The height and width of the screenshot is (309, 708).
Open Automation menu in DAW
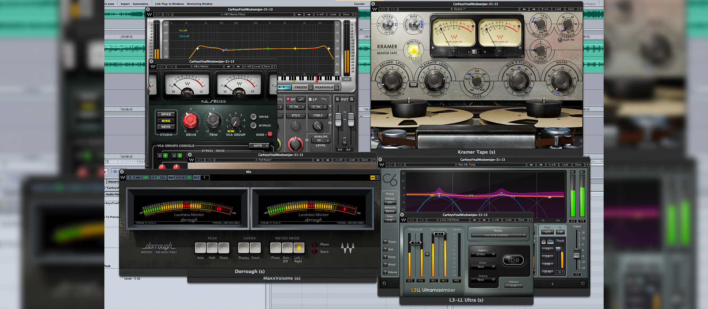(140, 4)
